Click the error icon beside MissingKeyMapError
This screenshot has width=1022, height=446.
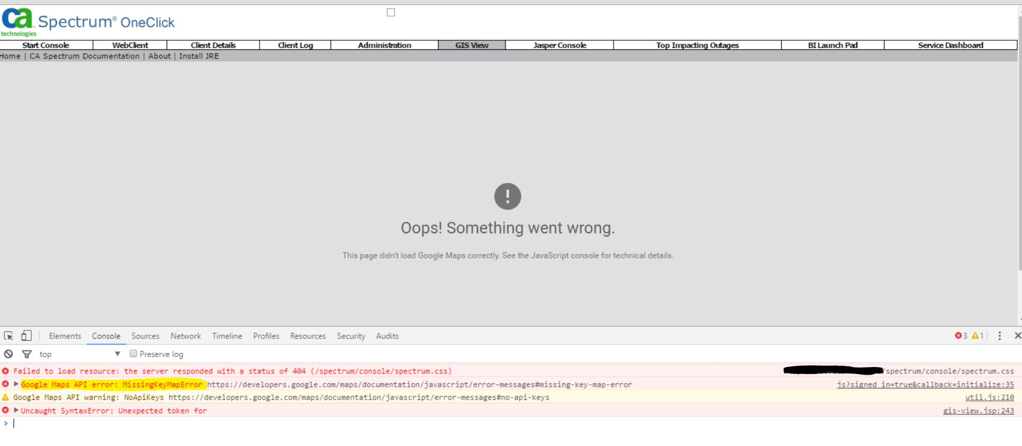pos(5,384)
